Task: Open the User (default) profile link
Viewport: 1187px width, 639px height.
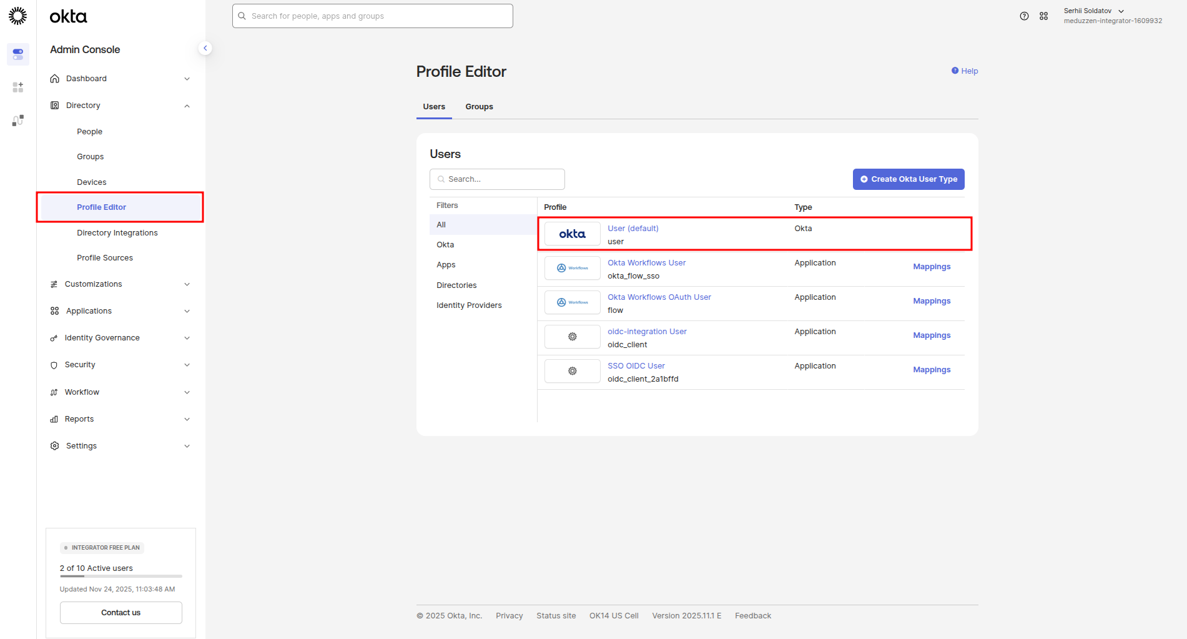Action: (x=633, y=229)
